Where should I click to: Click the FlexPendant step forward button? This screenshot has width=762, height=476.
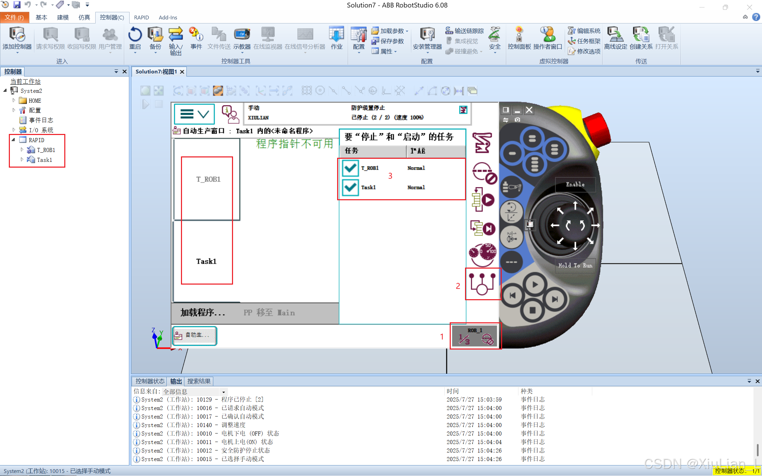(555, 299)
